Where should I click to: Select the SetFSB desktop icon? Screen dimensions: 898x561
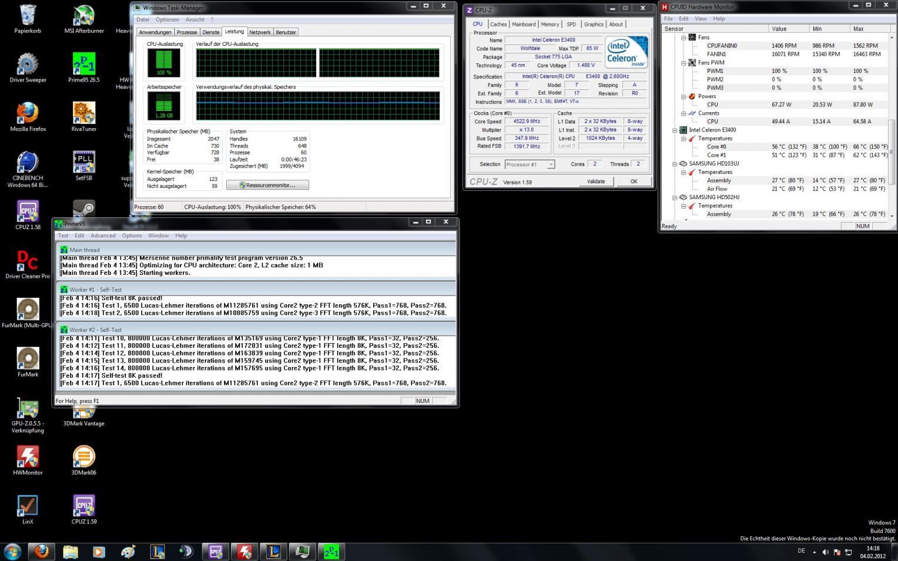tap(84, 166)
